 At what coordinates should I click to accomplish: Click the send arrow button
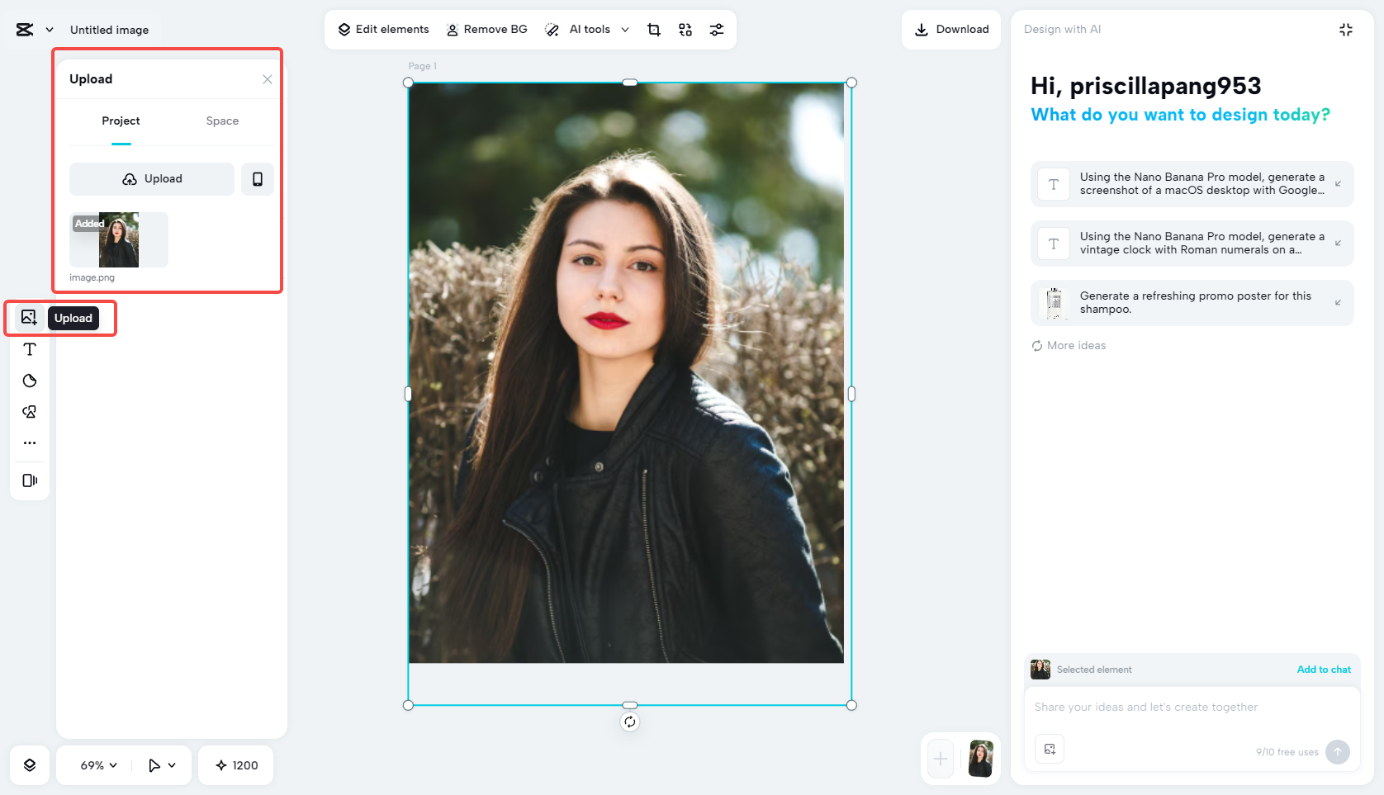pyautogui.click(x=1338, y=752)
